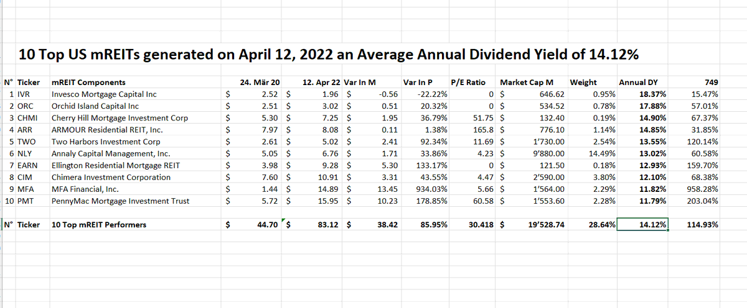The height and width of the screenshot is (308, 747).
Task: Click the 'P/E Ratio' column header
Action: (x=468, y=82)
